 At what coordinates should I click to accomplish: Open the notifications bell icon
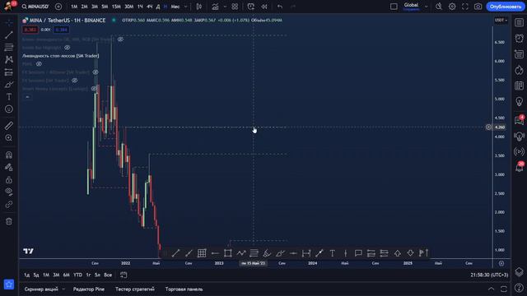(x=520, y=167)
